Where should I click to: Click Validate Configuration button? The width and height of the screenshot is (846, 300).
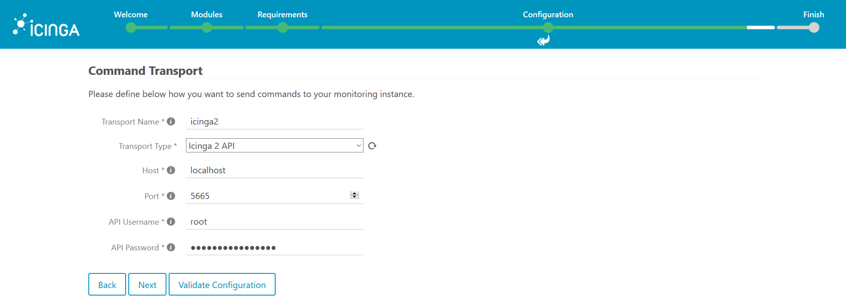point(222,284)
